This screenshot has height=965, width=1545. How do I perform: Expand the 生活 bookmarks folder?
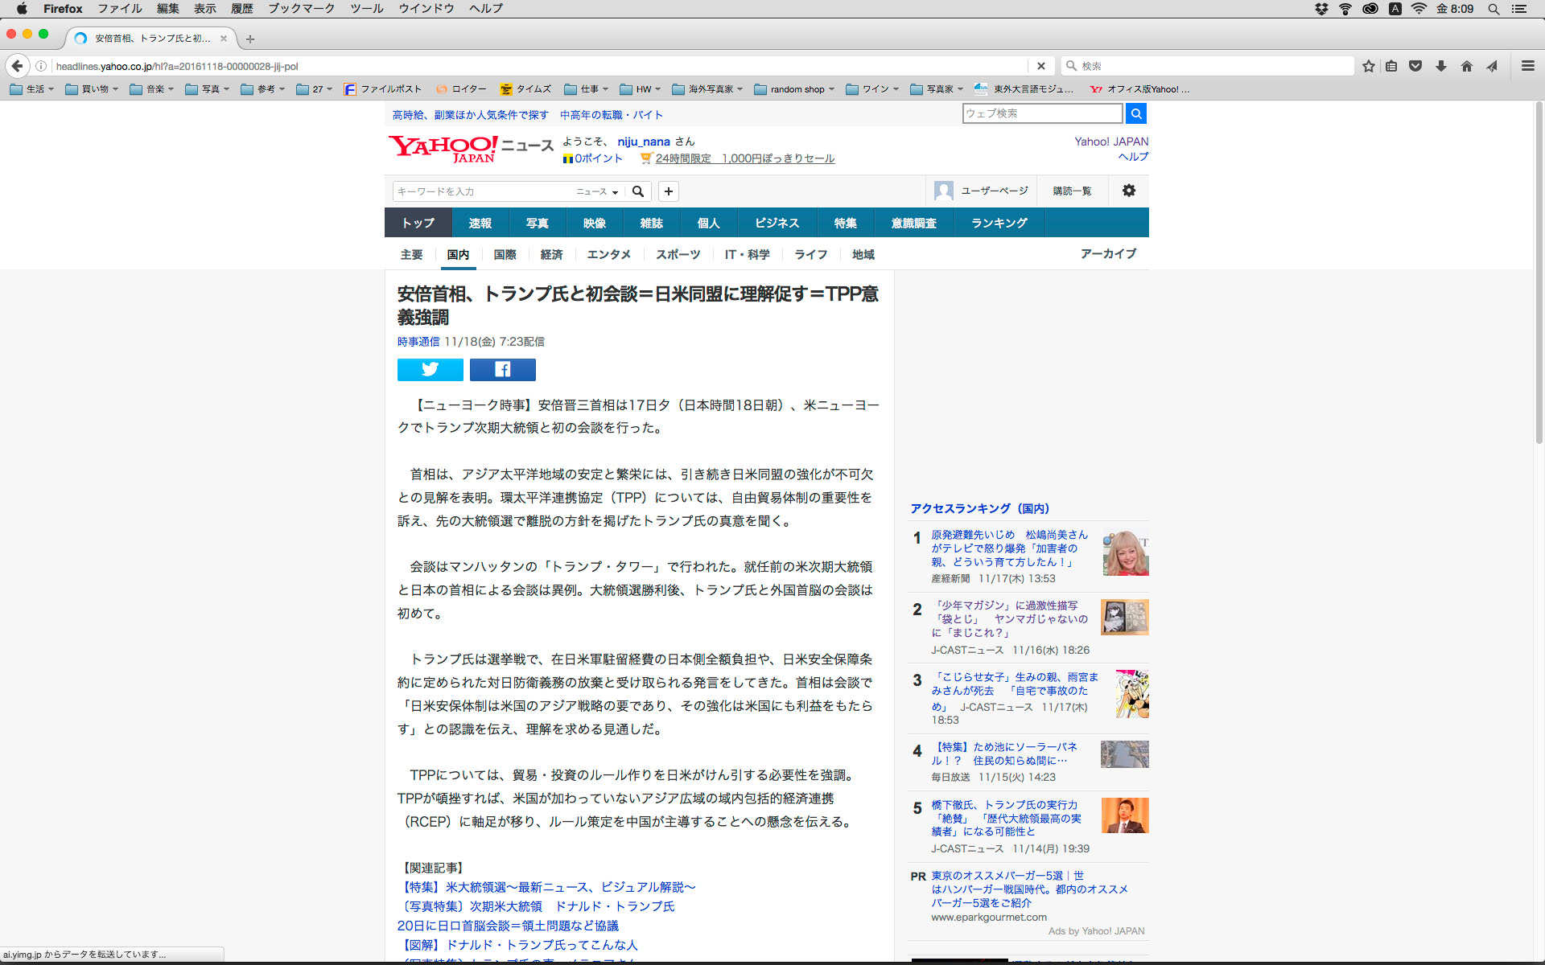click(x=32, y=89)
